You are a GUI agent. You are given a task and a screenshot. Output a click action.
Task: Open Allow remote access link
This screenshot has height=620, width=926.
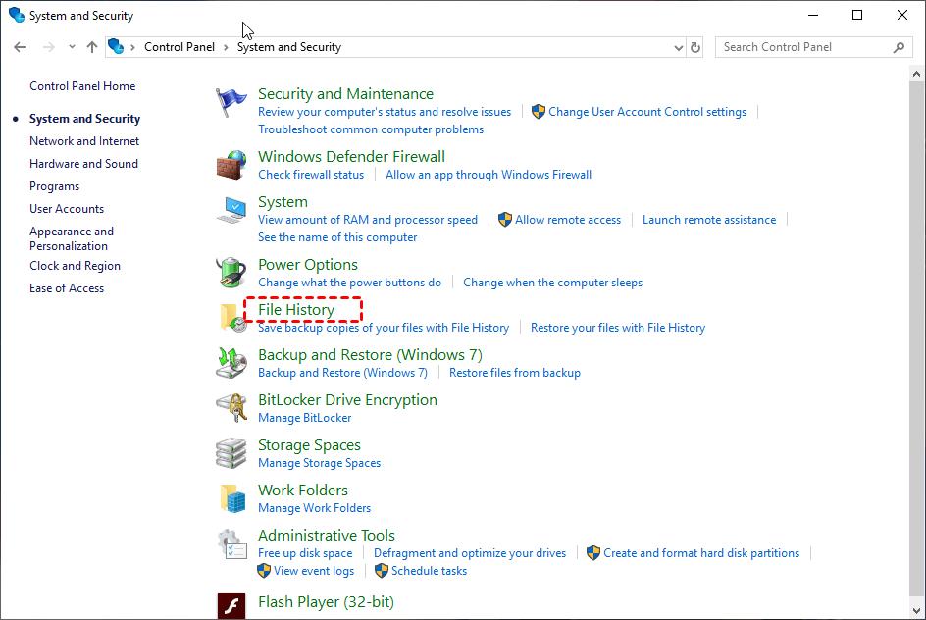pyautogui.click(x=568, y=220)
